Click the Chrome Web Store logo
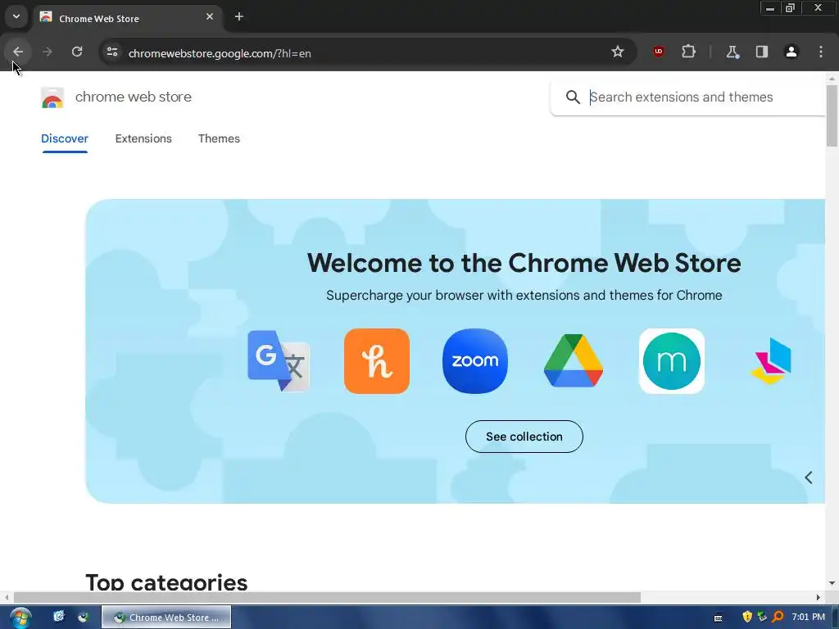The height and width of the screenshot is (629, 839). click(x=52, y=97)
